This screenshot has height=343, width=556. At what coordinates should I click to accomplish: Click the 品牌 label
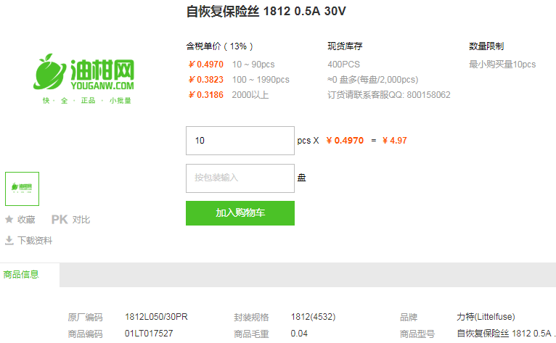click(409, 317)
